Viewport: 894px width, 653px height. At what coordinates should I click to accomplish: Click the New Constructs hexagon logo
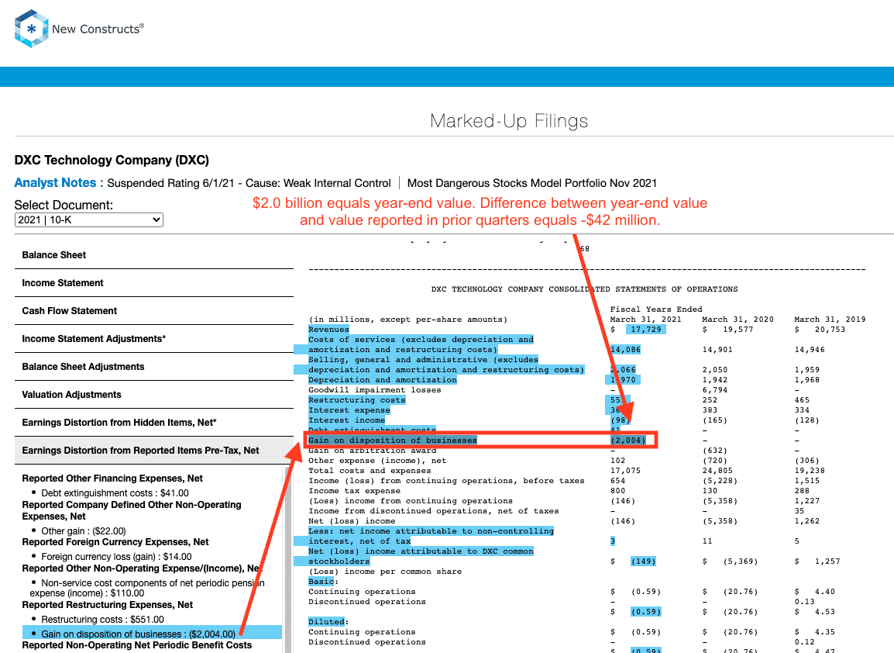click(31, 29)
